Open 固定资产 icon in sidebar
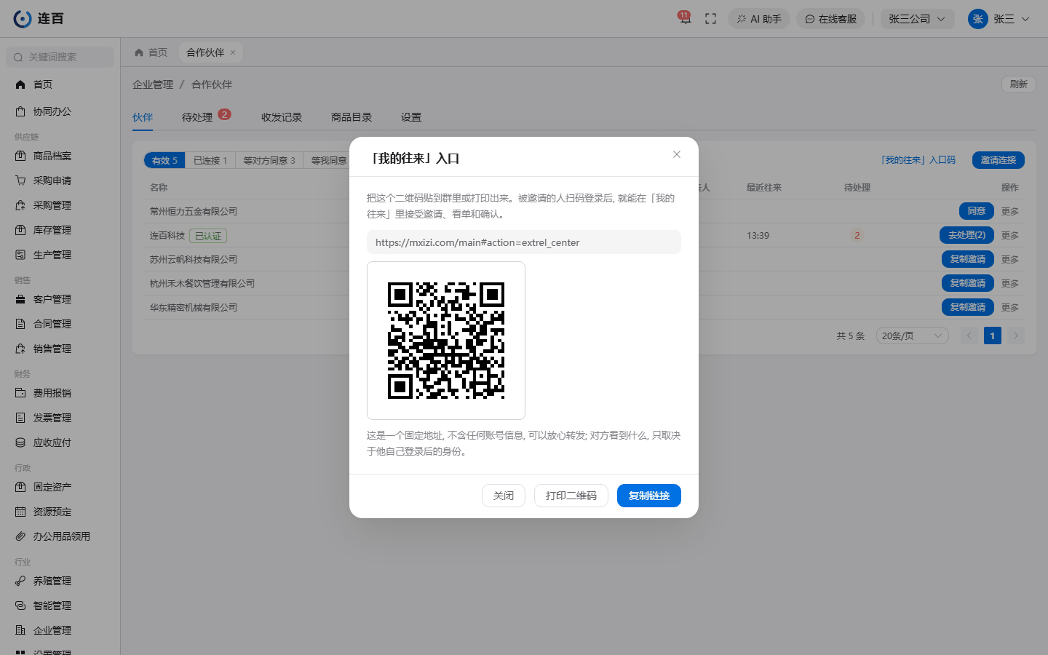 coord(20,487)
